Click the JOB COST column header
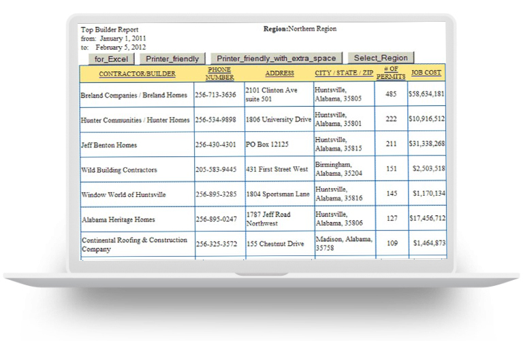 (426, 73)
